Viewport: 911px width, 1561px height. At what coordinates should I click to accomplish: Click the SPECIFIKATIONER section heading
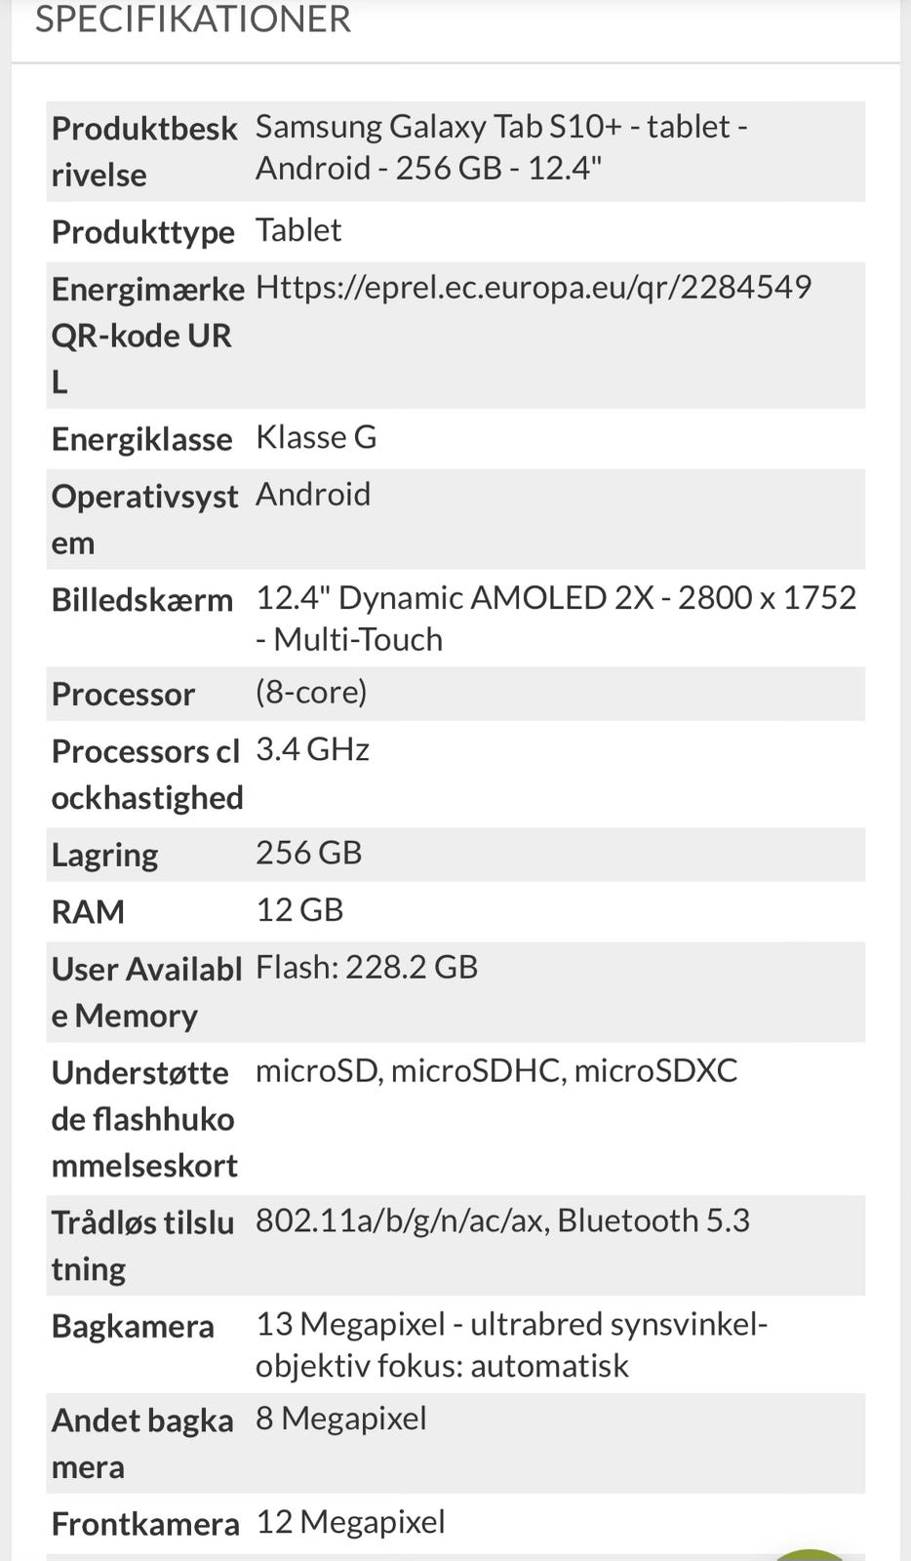coord(193,20)
